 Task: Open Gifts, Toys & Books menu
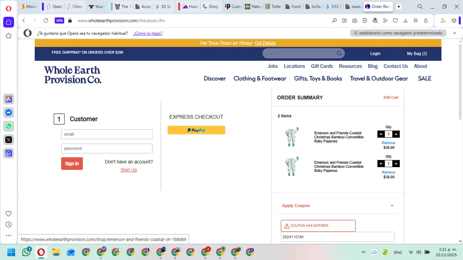[318, 79]
